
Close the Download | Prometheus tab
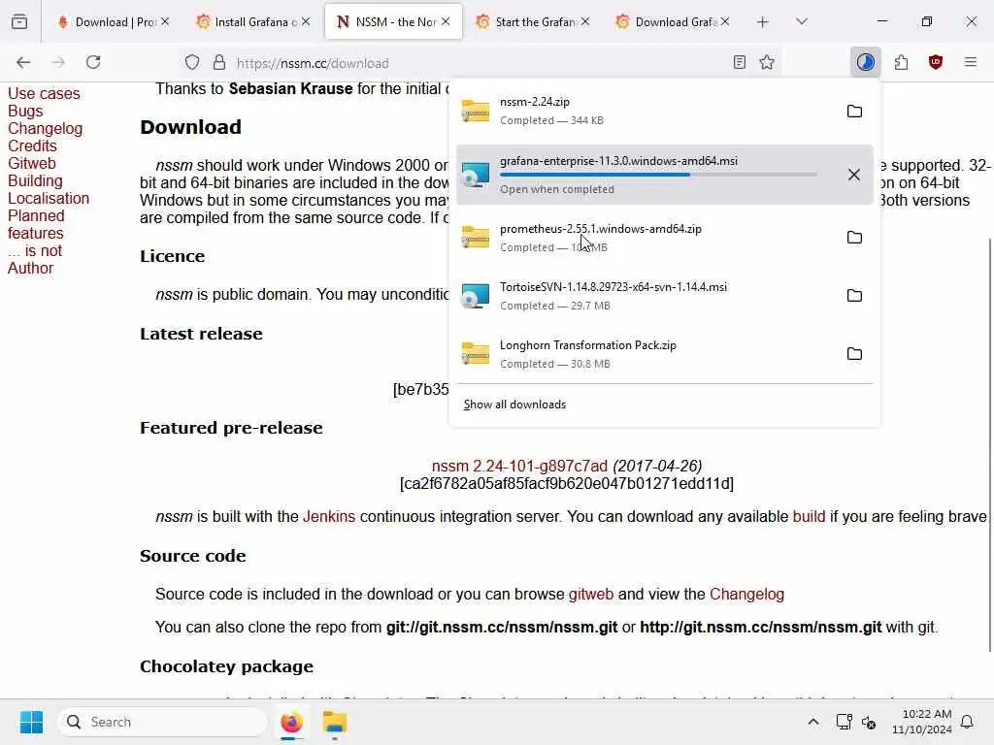click(165, 21)
